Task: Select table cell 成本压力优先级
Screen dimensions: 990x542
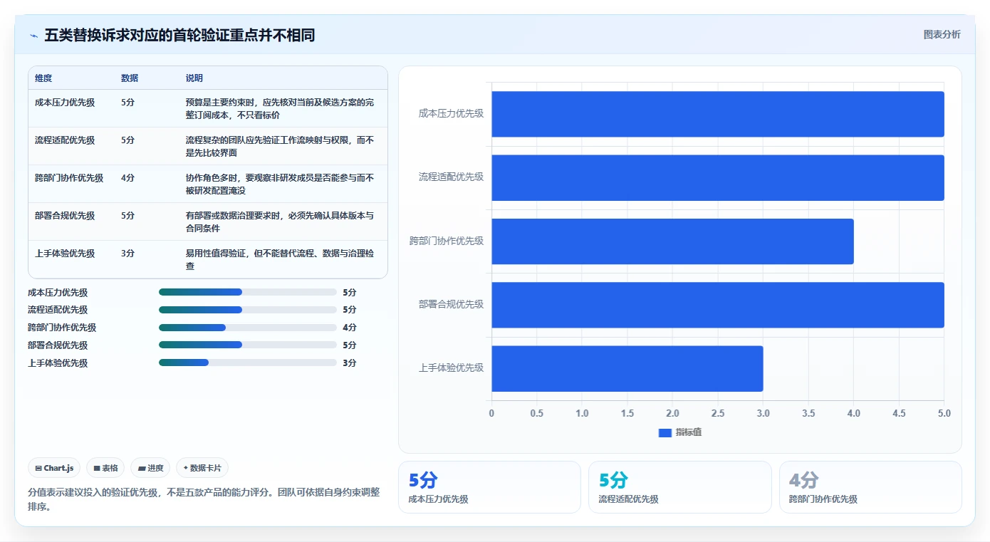Action: click(x=65, y=103)
